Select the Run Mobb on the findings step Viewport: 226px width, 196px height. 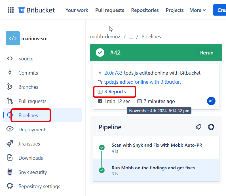(153, 168)
